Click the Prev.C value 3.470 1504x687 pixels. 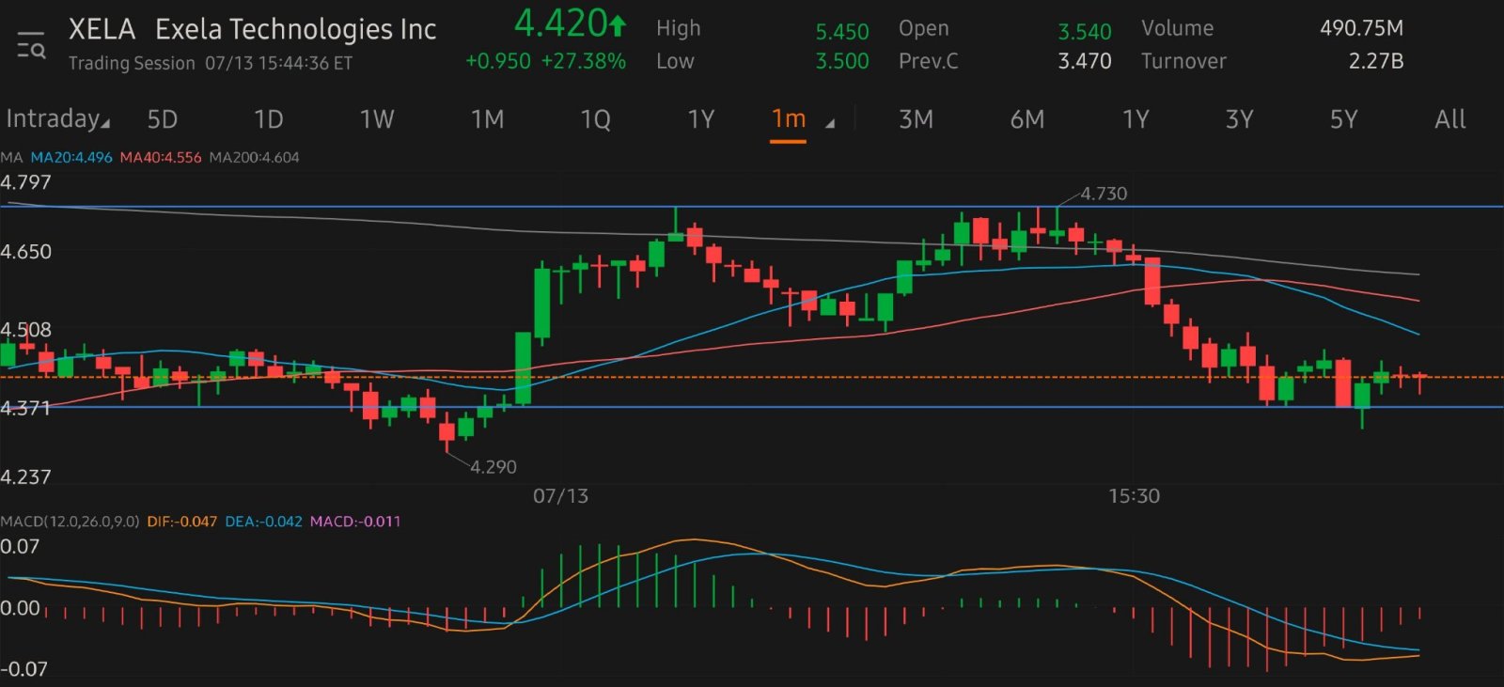coord(1085,61)
